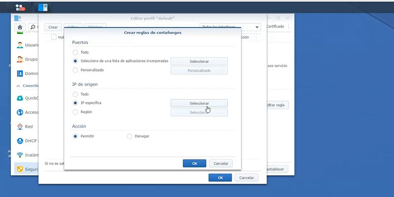394x197 pixels.
Task: Go to Control Panel home icon
Action: [20, 27]
